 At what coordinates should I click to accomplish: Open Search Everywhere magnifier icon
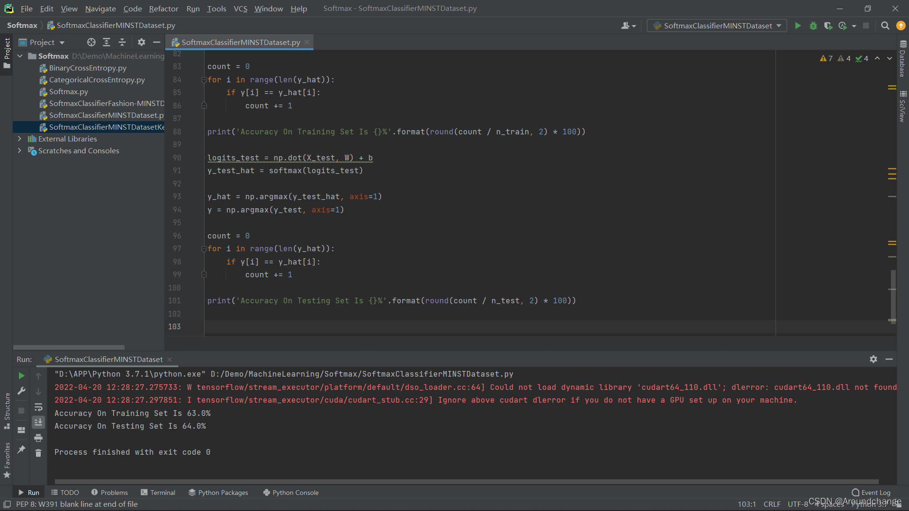click(x=885, y=26)
